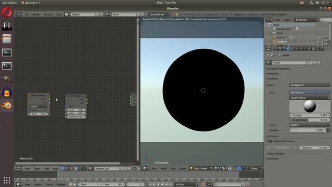
Task: Click the World datablock browse icon
Action: tap(269, 62)
